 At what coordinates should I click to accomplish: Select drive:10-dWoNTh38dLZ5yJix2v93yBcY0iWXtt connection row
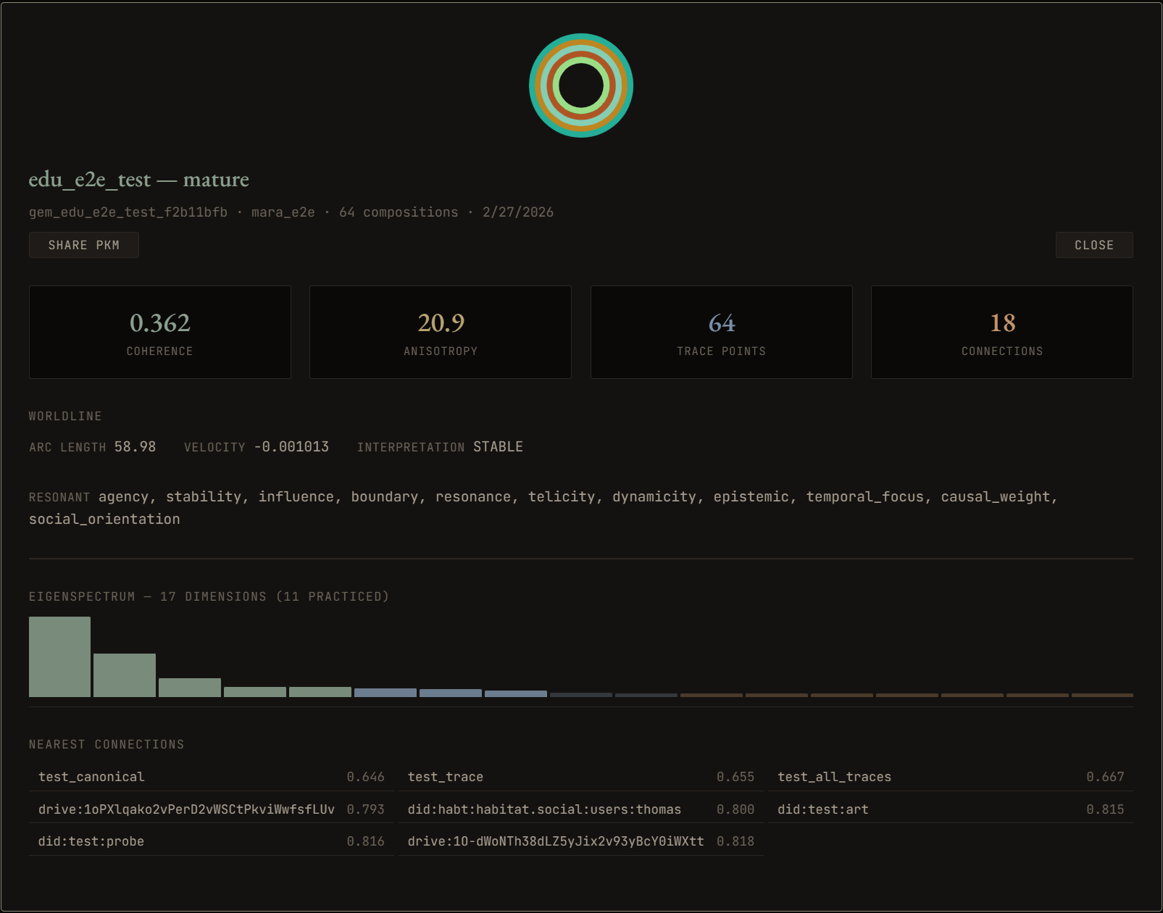[580, 841]
